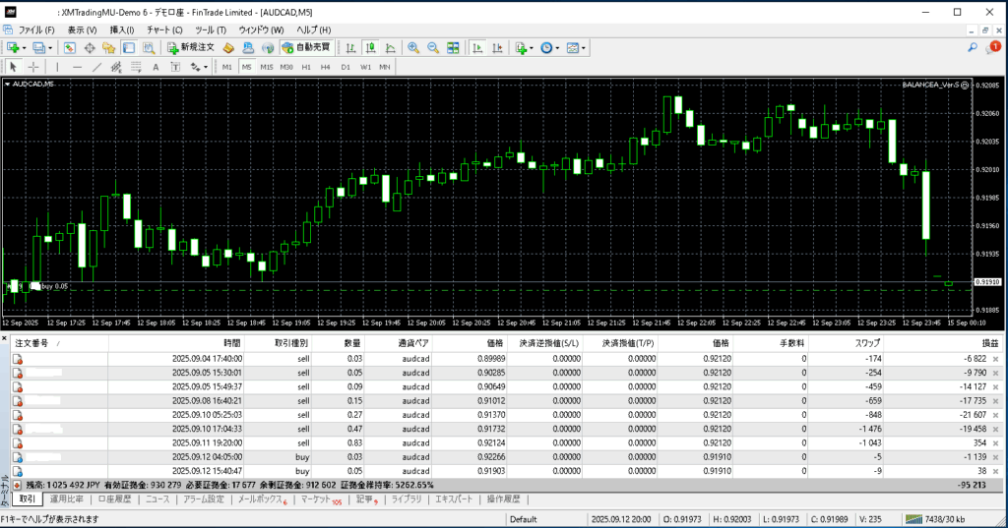Zoom out on the chart
Viewport: 1008px width, 528px height.
433,47
